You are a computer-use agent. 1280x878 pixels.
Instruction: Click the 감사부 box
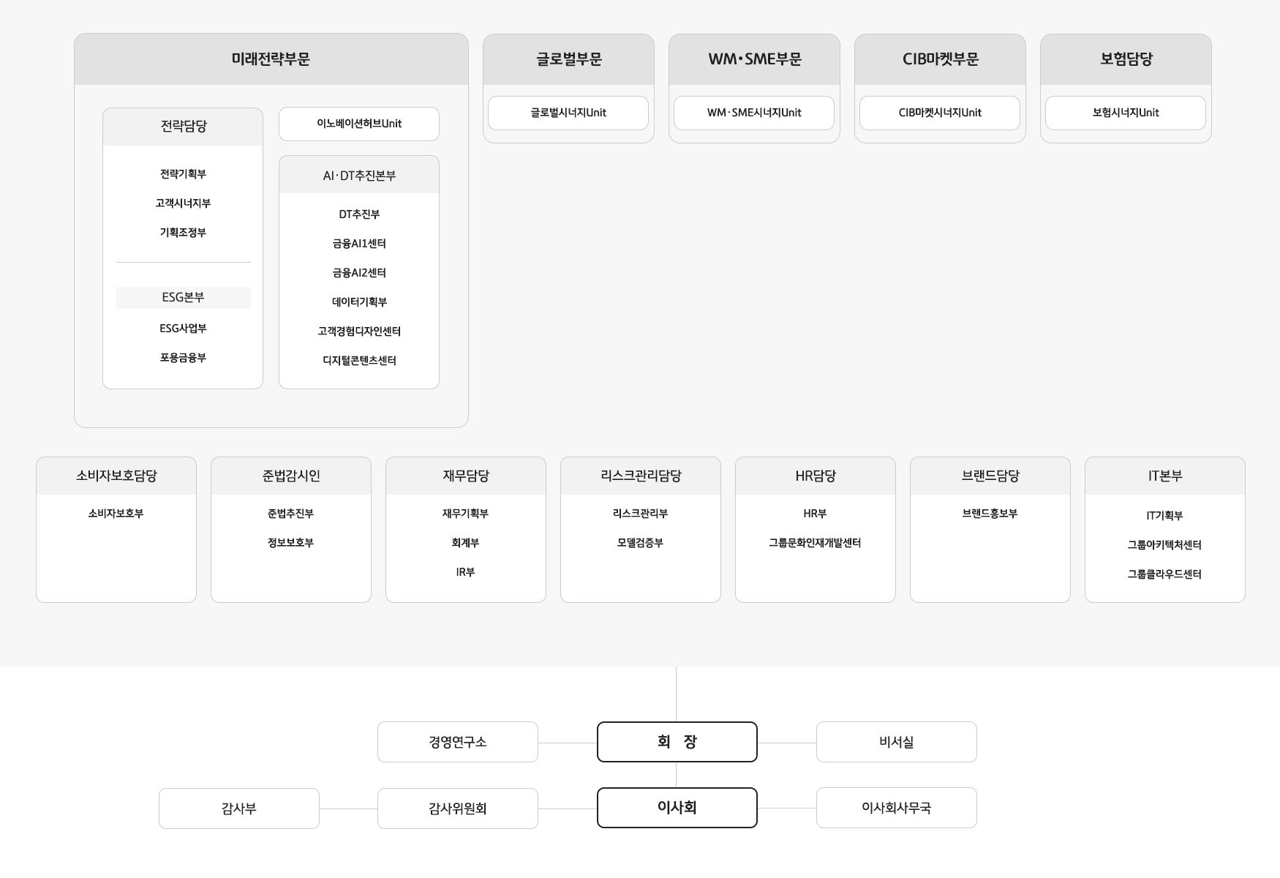coord(238,808)
